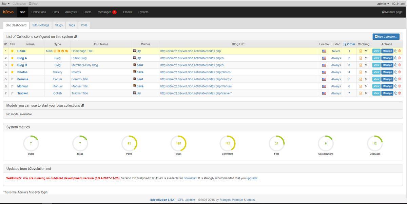This screenshot has height=204, width=407.
Task: Click the orange comments icon in the Home row
Action: (67, 51)
